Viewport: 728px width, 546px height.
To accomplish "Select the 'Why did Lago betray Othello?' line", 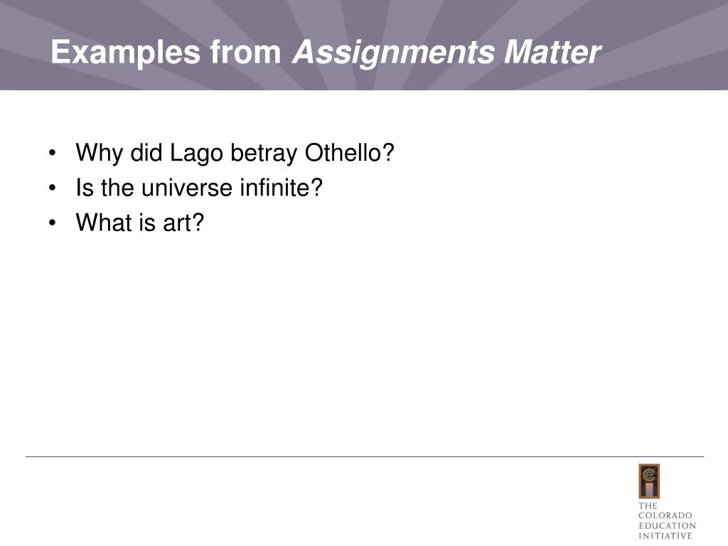I will (235, 153).
